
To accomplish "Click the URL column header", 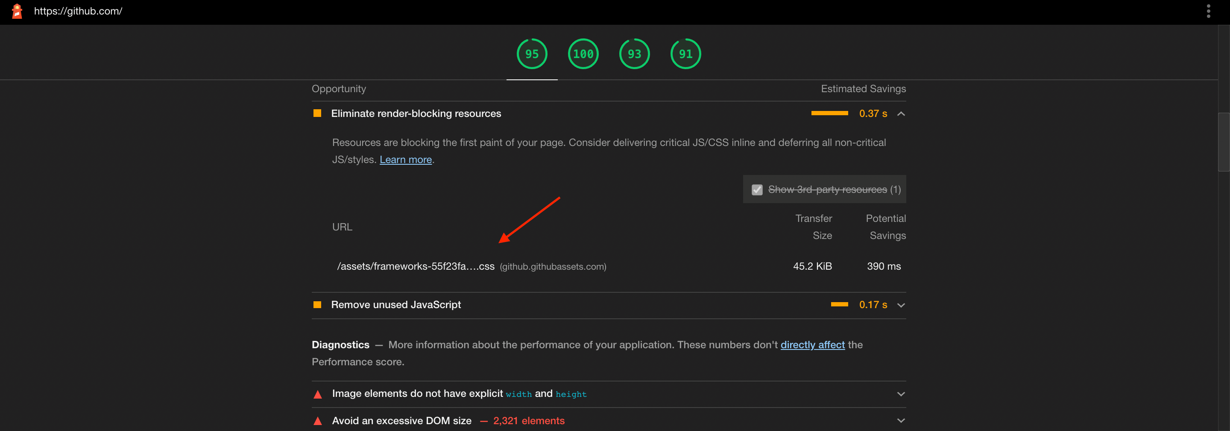I will pos(342,227).
